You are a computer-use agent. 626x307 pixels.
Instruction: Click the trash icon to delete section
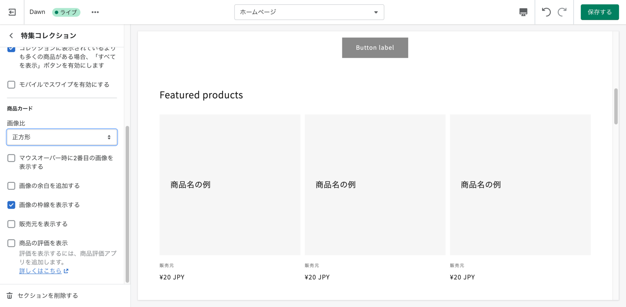coord(10,296)
